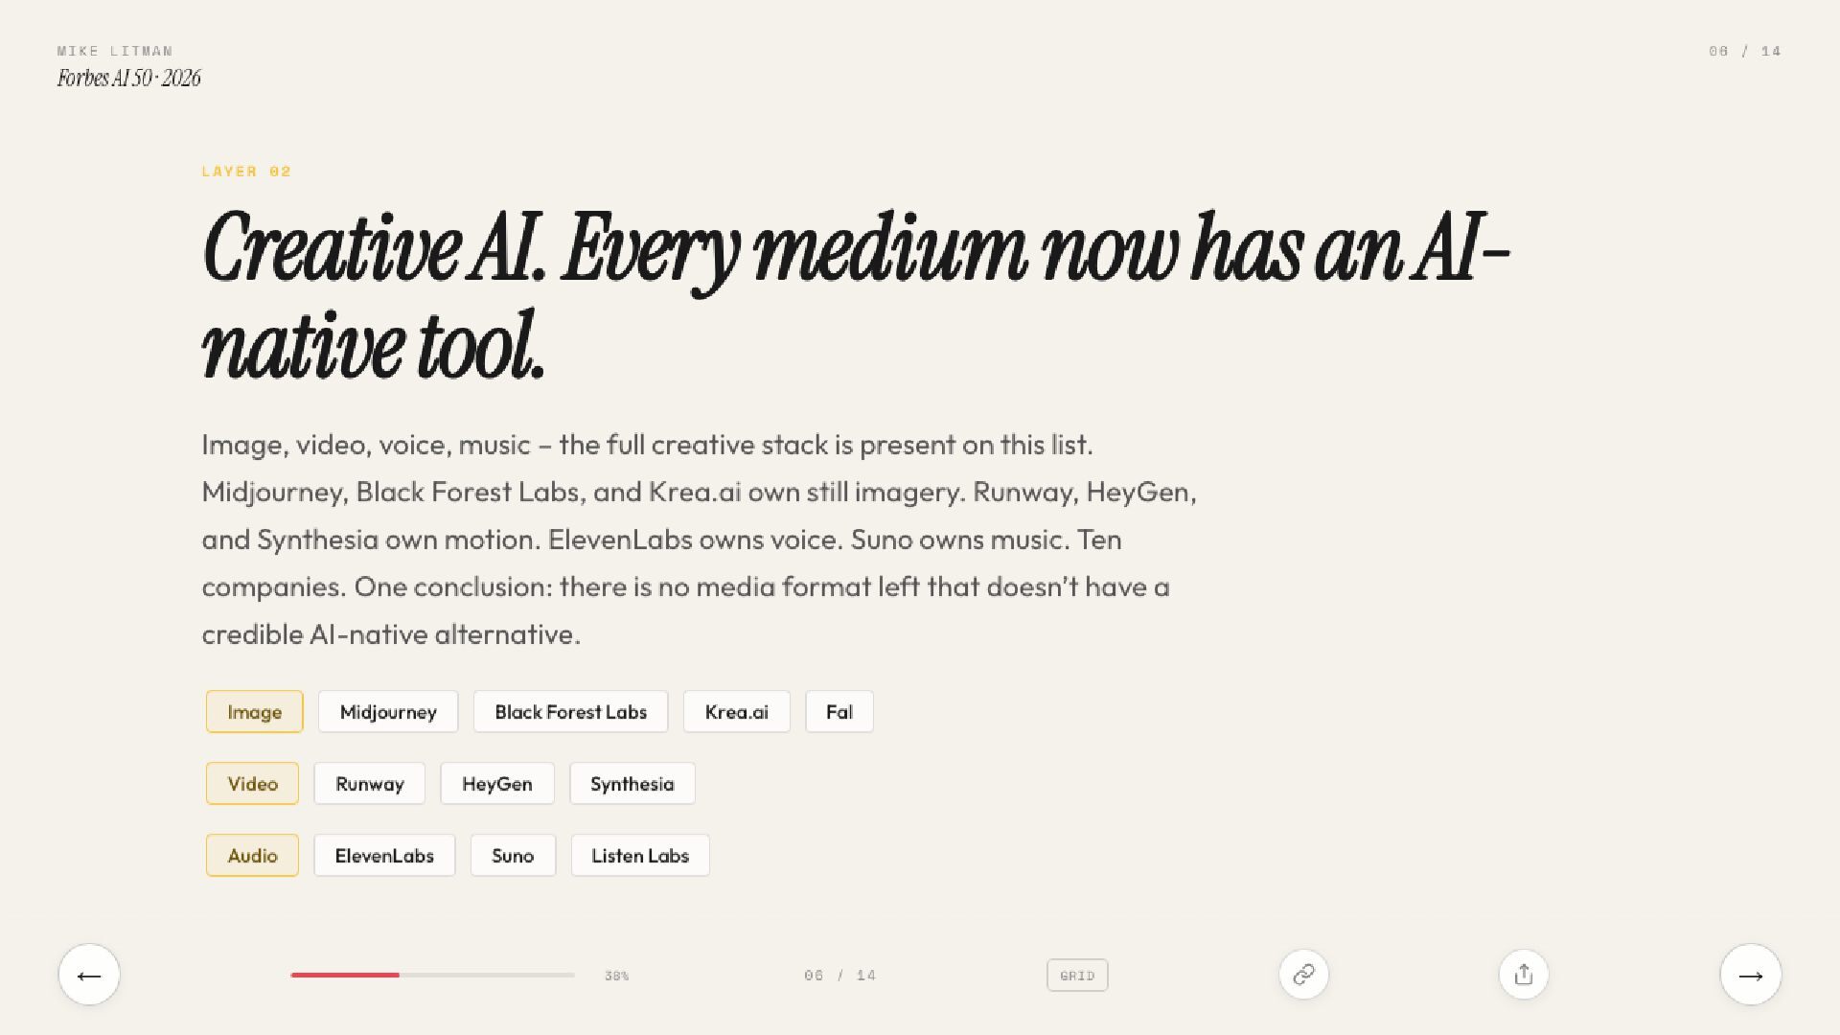
Task: Choose the Krea.ai chip
Action: [736, 712]
